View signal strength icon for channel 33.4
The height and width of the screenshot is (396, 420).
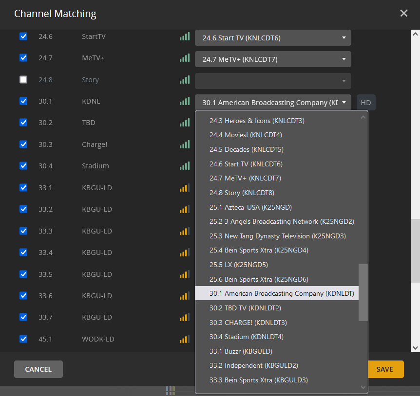[x=185, y=252]
